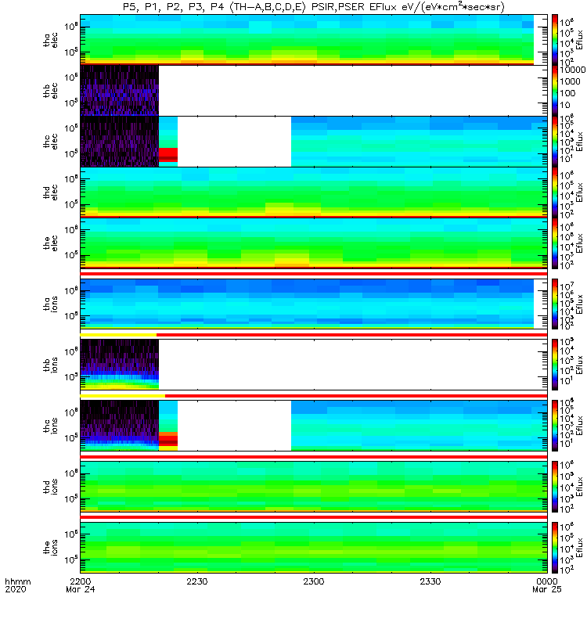Click the '10000' value on thb elec color scale

[572, 70]
